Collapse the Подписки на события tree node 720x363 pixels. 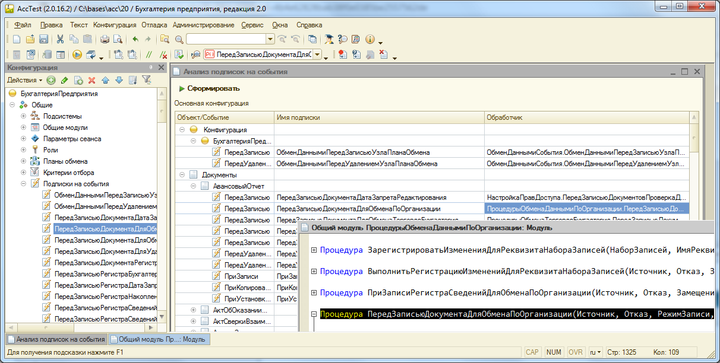(x=23, y=184)
